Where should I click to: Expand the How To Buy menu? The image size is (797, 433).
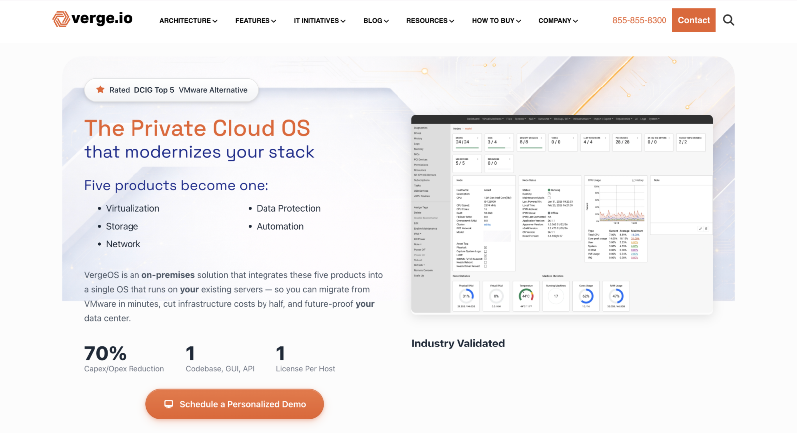(x=496, y=21)
